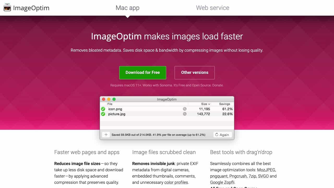This screenshot has width=334, height=188.
Task: Click the Image files scrubbed clean heading
Action: [164, 152]
